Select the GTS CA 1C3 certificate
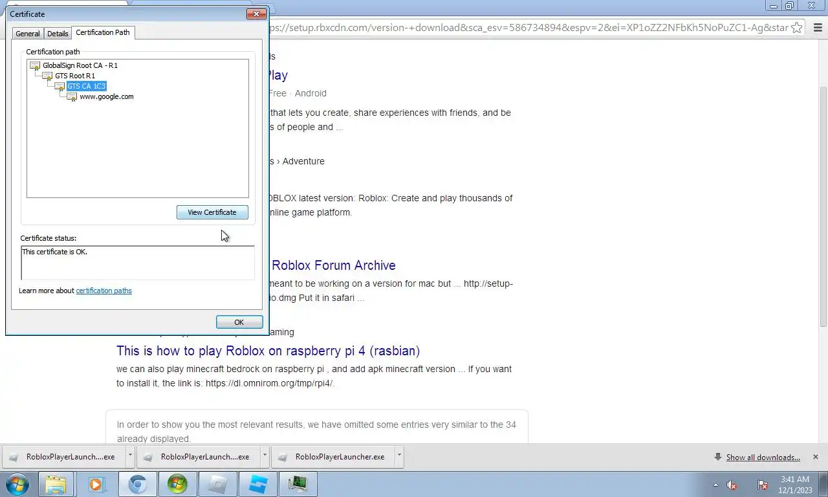 pyautogui.click(x=87, y=86)
